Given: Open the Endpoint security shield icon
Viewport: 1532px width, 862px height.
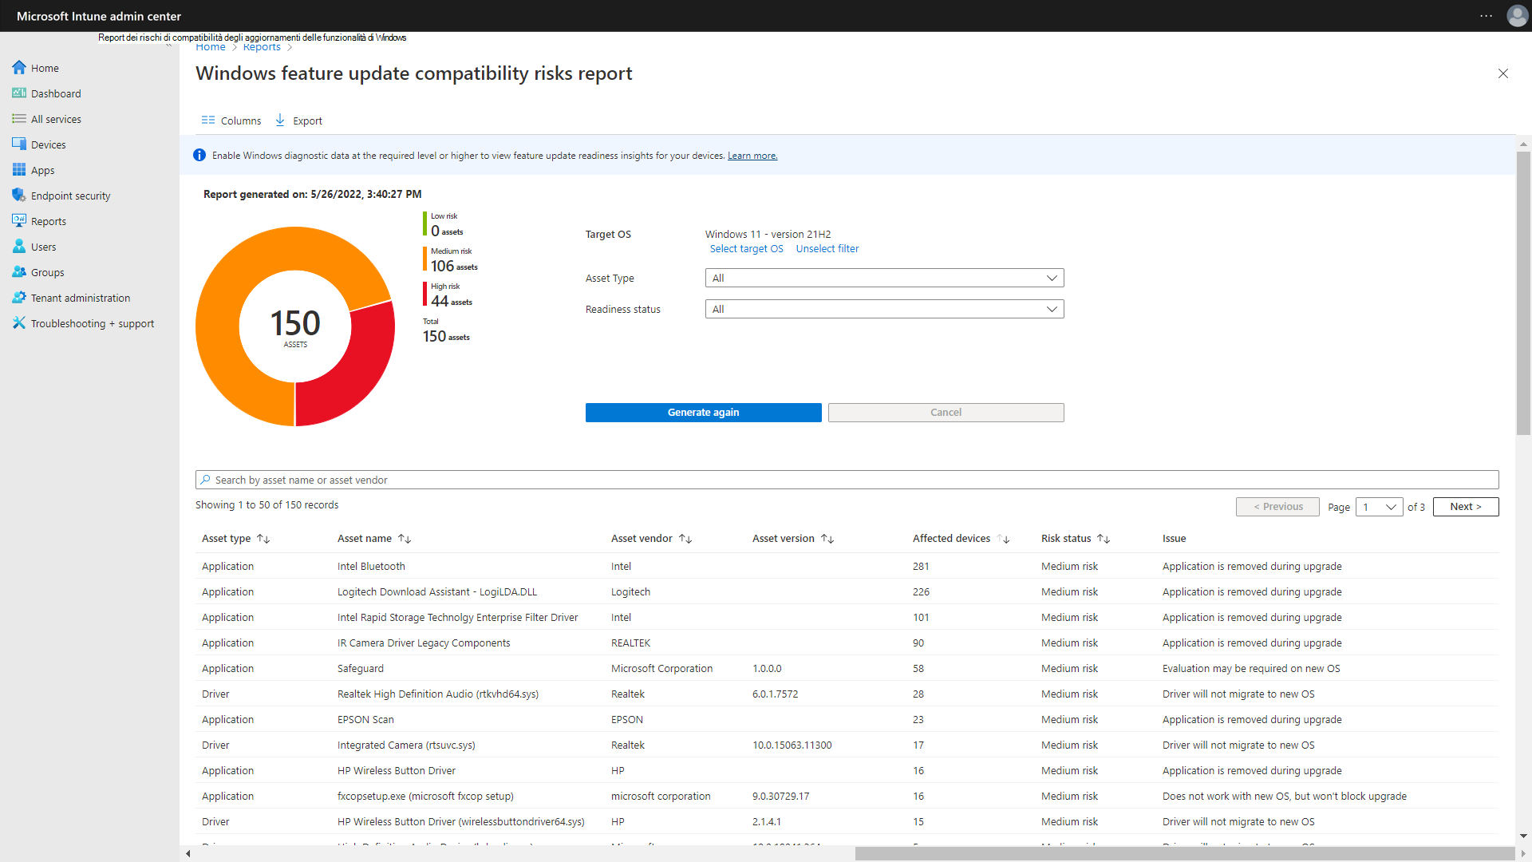Looking at the screenshot, I should 19,196.
